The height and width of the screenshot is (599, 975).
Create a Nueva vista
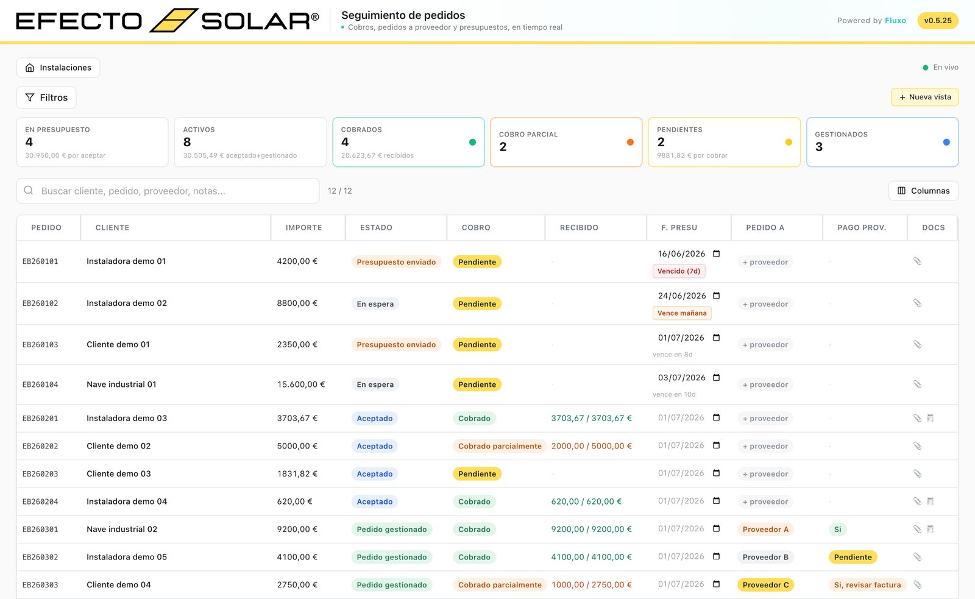(924, 97)
